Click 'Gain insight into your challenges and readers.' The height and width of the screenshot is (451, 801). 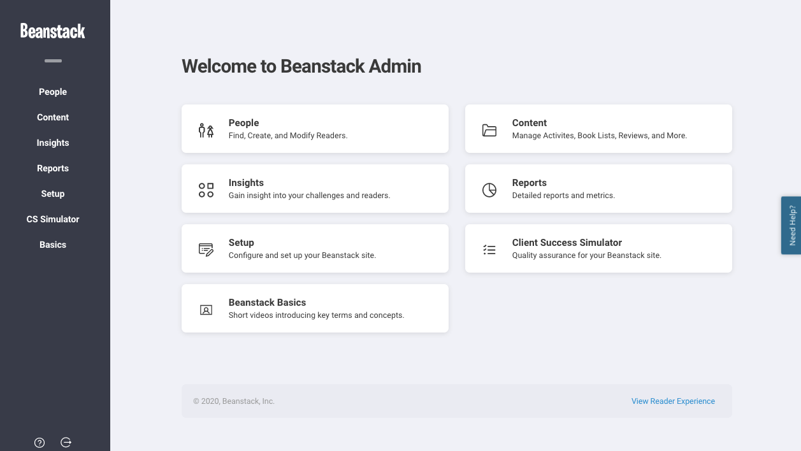click(310, 196)
